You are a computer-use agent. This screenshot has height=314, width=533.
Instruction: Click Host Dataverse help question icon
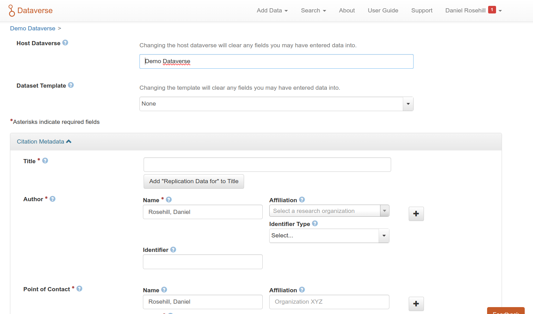[65, 43]
